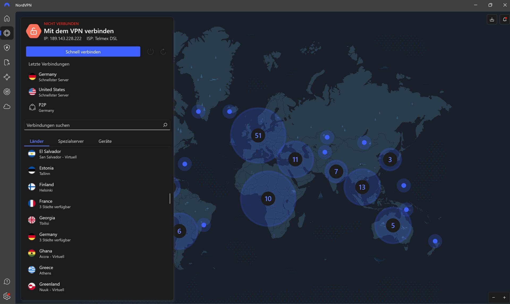Select Finland Helsinki from the list

tap(97, 187)
